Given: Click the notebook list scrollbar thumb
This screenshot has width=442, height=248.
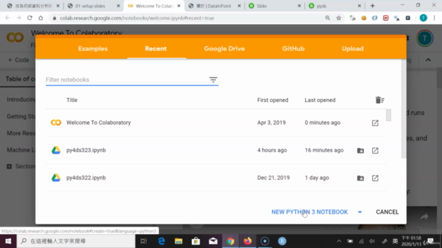Looking at the screenshot, I should pyautogui.click(x=388, y=115).
